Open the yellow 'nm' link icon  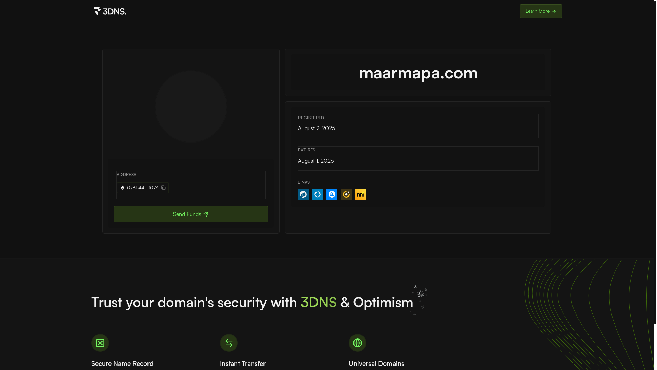coord(361,194)
